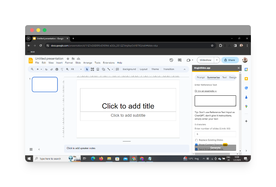276x187 pixels.
Task: Click the Transition button
Action: [x=169, y=69]
